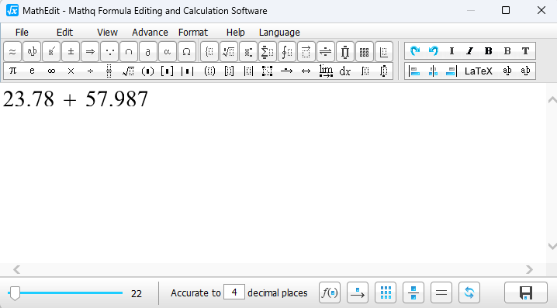Insert the dx differential symbol
This screenshot has height=308, width=557.
pos(345,71)
